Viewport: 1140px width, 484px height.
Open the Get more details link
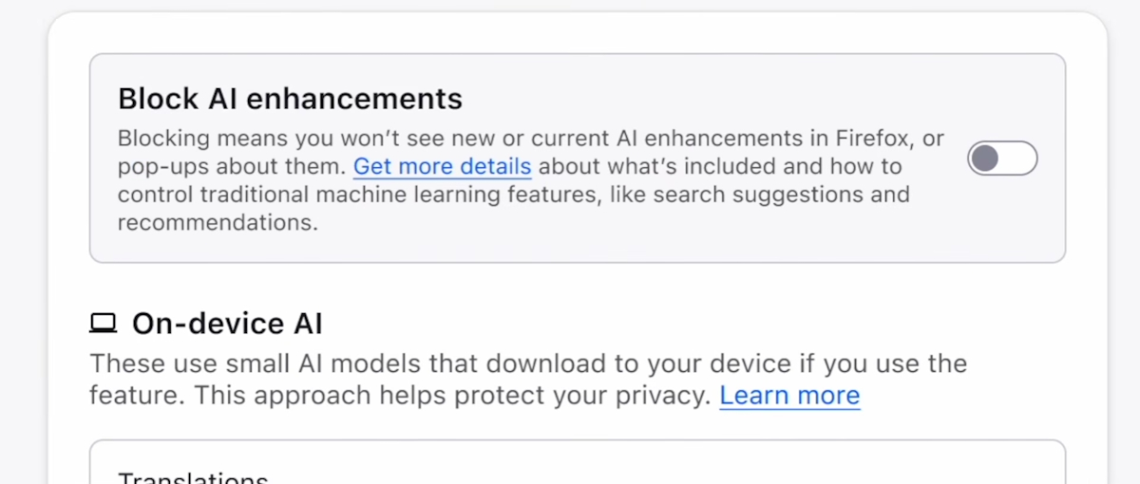click(x=442, y=167)
